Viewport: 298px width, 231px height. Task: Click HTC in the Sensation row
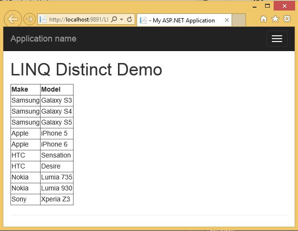pyautogui.click(x=25, y=156)
